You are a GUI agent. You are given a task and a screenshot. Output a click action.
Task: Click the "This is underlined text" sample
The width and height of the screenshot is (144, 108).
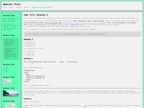[x=53, y=23]
